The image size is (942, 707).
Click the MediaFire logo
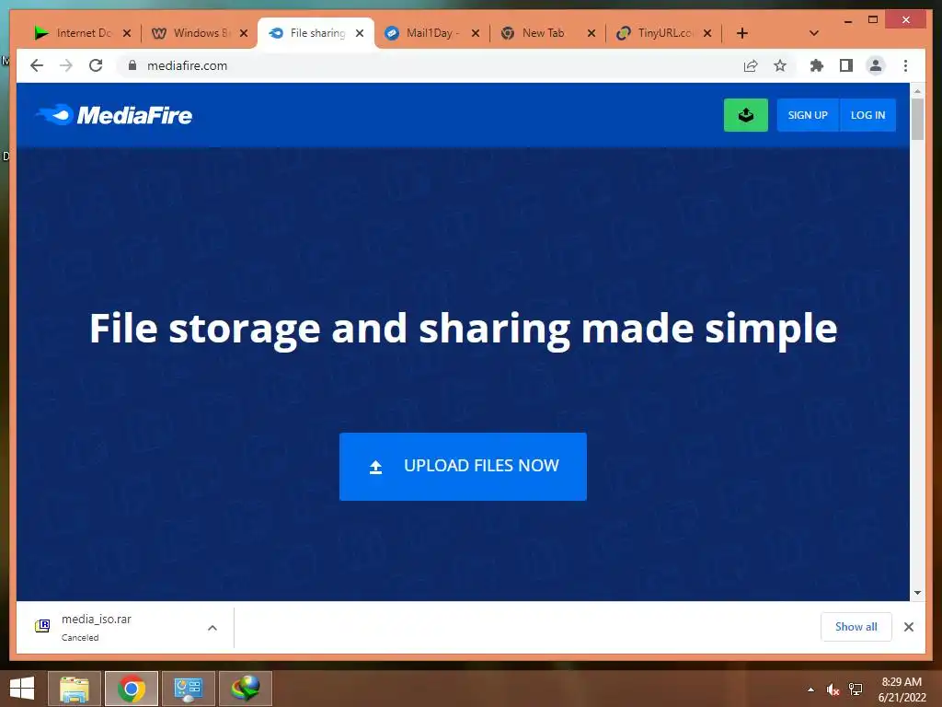(114, 115)
